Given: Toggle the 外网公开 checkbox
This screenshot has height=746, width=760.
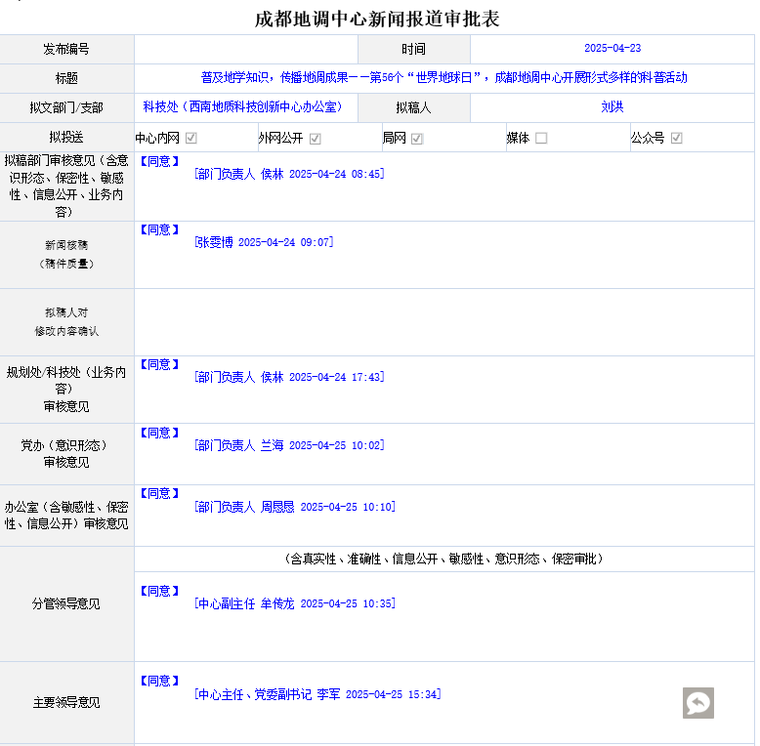Looking at the screenshot, I should pyautogui.click(x=316, y=138).
